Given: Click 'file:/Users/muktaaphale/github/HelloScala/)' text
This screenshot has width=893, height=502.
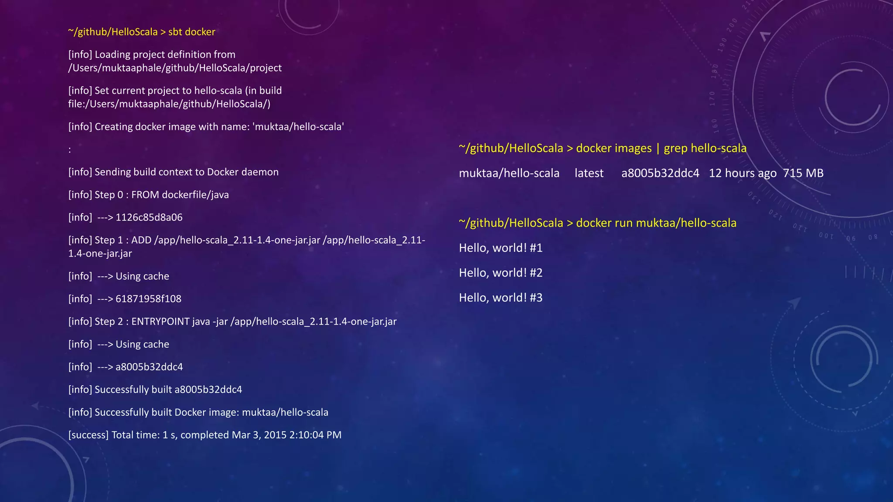Looking at the screenshot, I should point(169,104).
